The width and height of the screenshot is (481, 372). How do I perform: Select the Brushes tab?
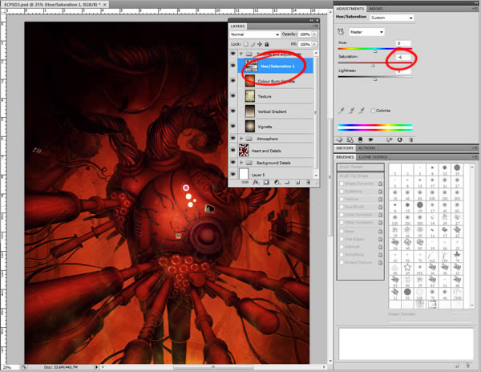tap(345, 157)
